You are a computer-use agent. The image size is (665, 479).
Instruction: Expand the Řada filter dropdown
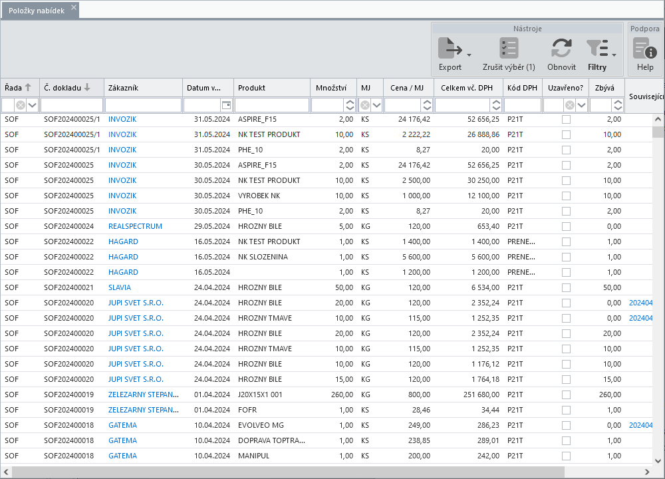point(32,105)
